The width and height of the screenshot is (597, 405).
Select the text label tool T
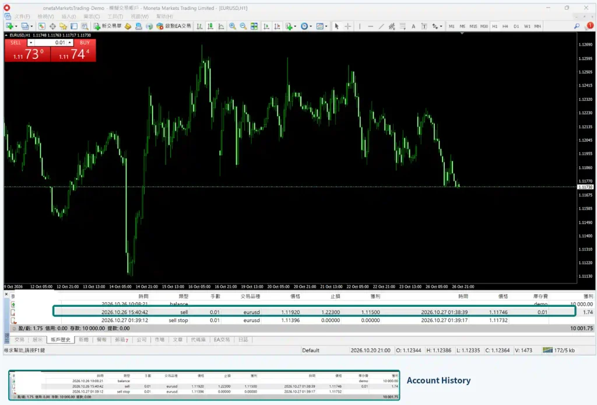click(424, 26)
